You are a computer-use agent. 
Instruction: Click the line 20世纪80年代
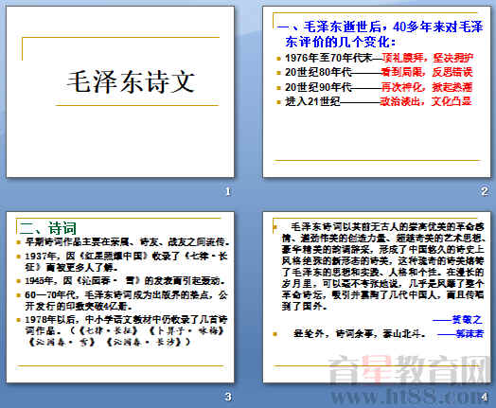click(x=379, y=72)
